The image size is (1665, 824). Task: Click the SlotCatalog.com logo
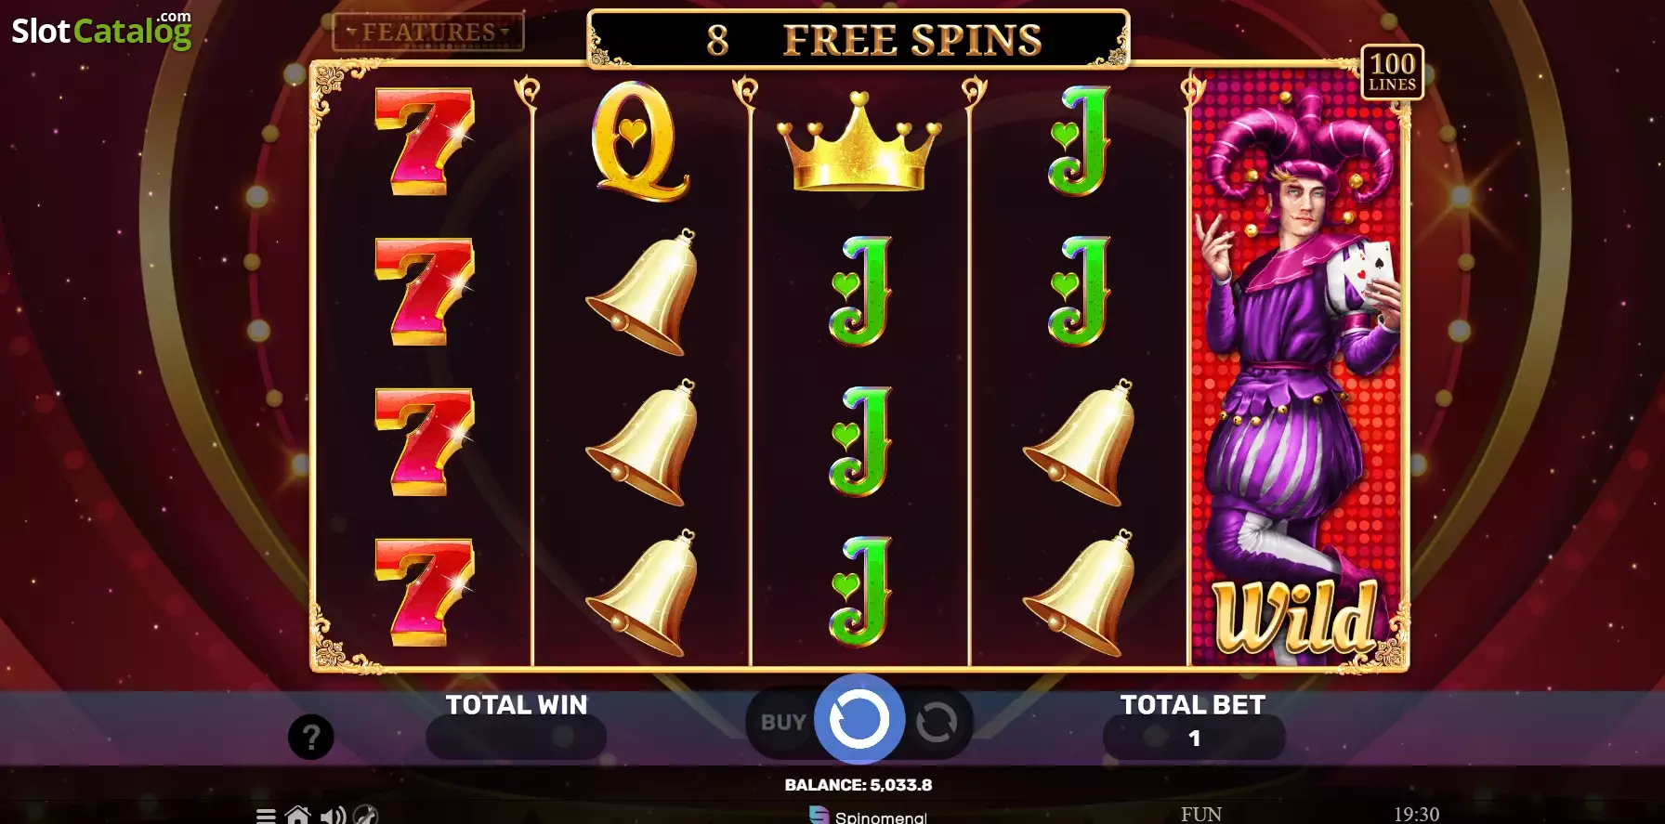coord(101,30)
